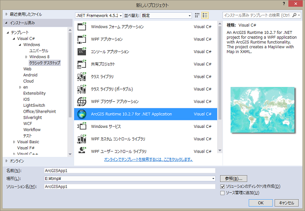Collapse the テンプレート tree node
Image resolution: width=305 pixels, height=211 pixels.
8,32
